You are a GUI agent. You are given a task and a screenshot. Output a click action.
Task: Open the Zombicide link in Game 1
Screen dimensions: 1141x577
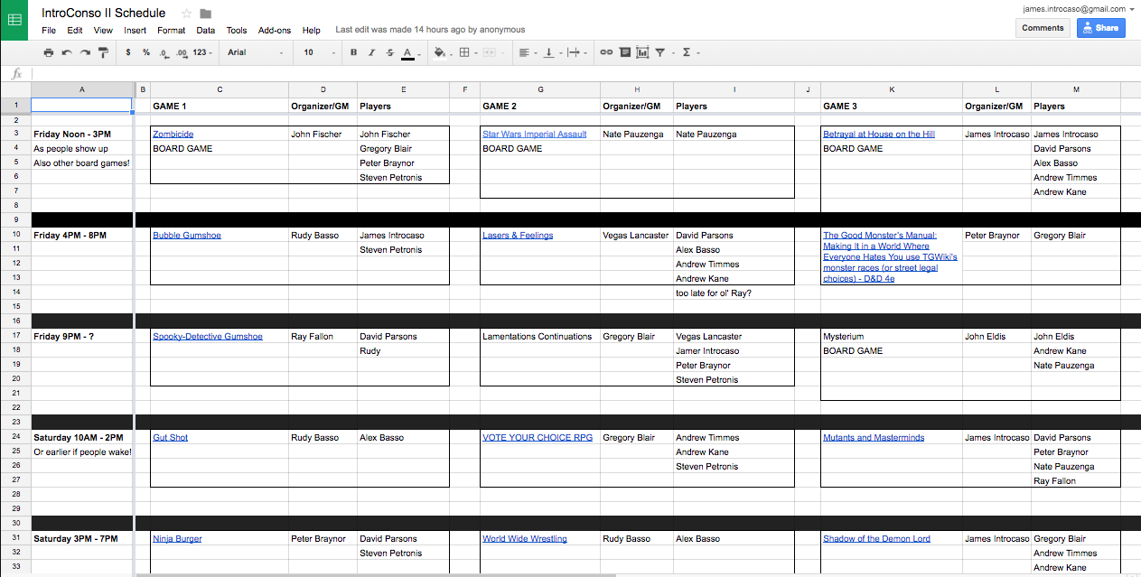pyautogui.click(x=173, y=135)
